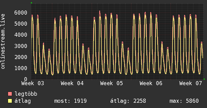Select the Week 07 axis label
The image size is (207, 108).
[191, 83]
